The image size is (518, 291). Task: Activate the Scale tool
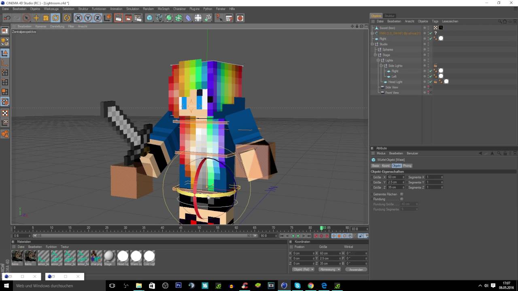[46, 18]
